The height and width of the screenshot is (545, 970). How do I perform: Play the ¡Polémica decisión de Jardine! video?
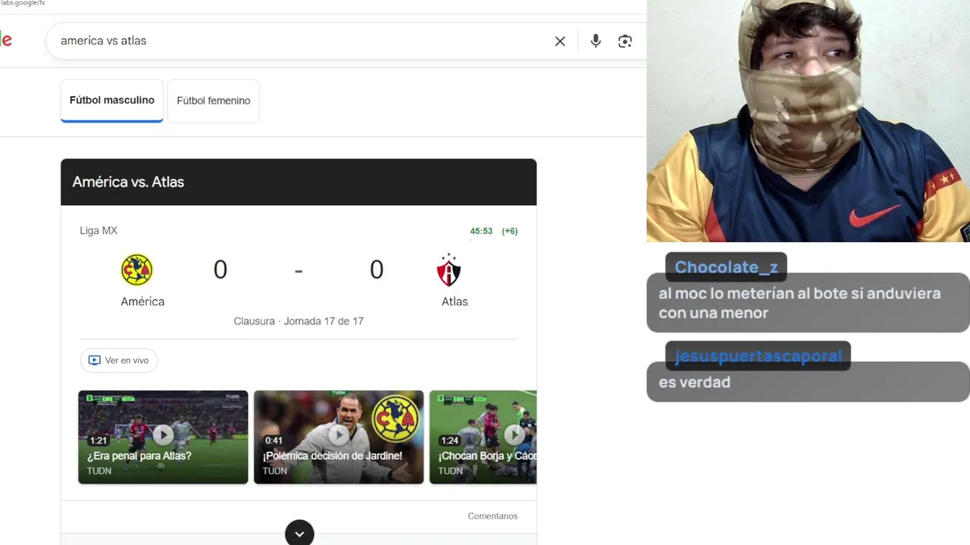339,437
